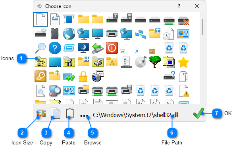Select the drive with 5.25 floppy icon
The image size is (233, 146).
112,18
